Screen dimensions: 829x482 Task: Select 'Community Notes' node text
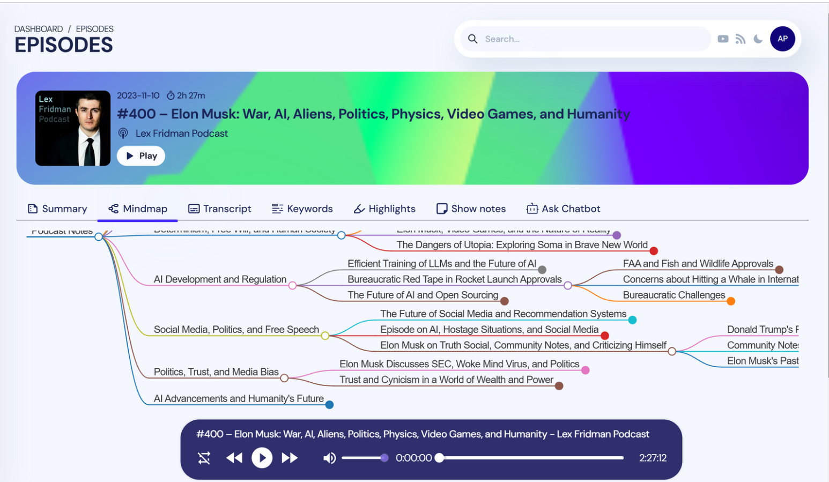point(763,345)
